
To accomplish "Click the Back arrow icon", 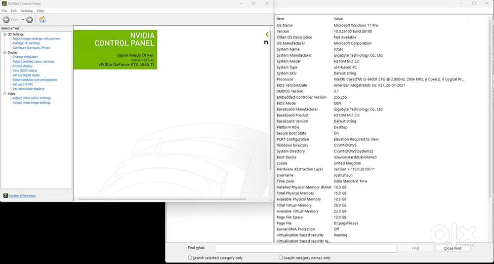I will tap(6, 20).
